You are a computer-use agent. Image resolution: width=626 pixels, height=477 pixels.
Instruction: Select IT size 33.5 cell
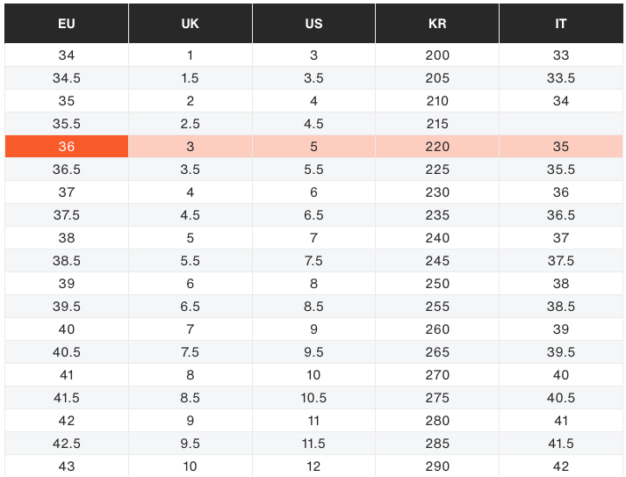point(561,78)
